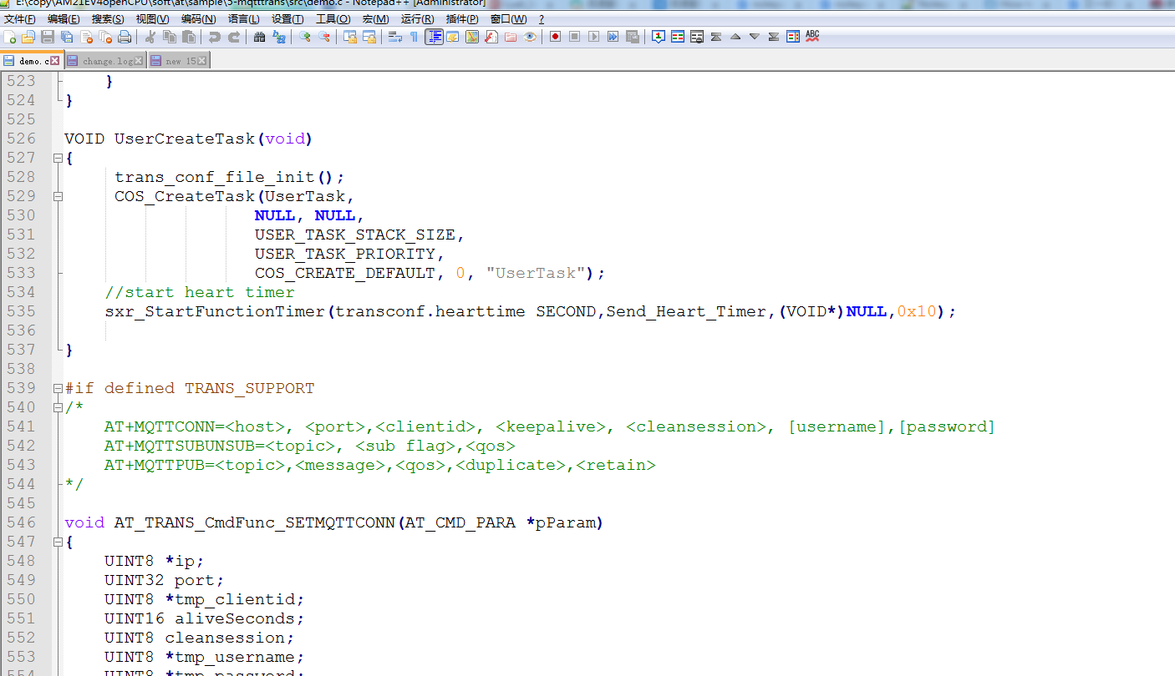Close the new 15 tab

click(202, 61)
